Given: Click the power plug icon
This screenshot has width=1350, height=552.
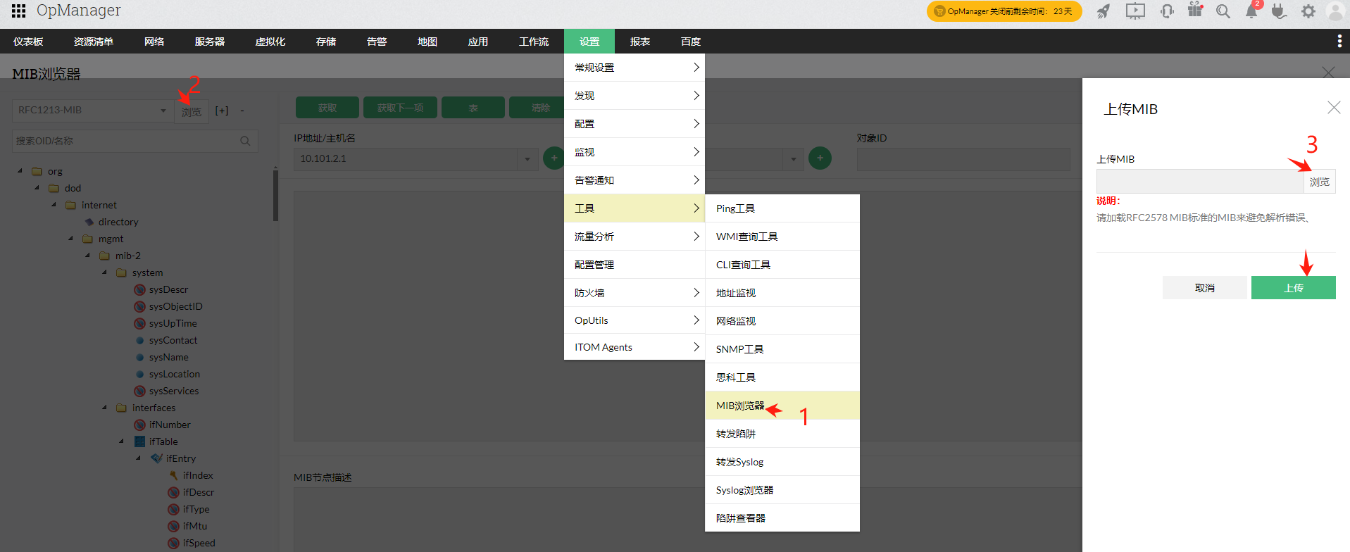Looking at the screenshot, I should pyautogui.click(x=1280, y=11).
